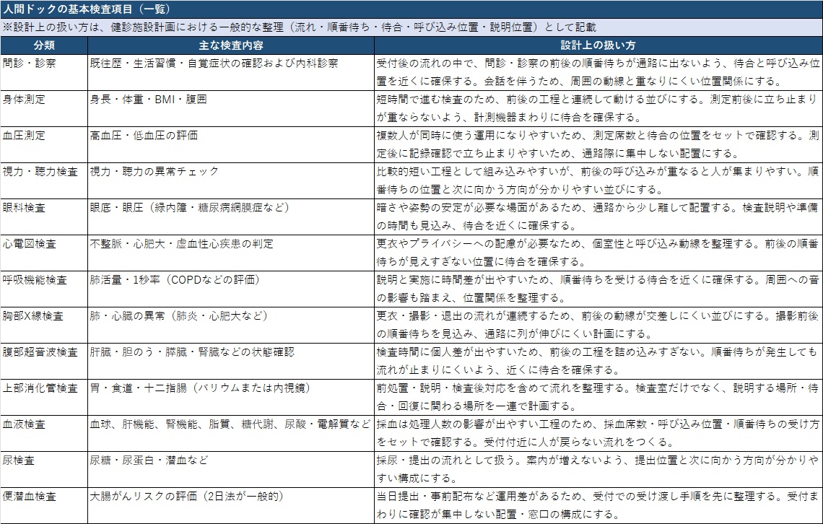The image size is (823, 524).
Task: Click the '胃・食道・十二指腸' examination content cell
Action: [x=200, y=388]
